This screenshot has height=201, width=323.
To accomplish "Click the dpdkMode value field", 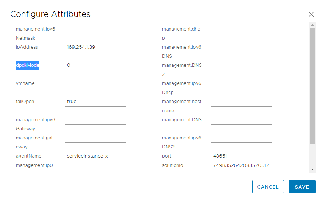I will [95, 65].
